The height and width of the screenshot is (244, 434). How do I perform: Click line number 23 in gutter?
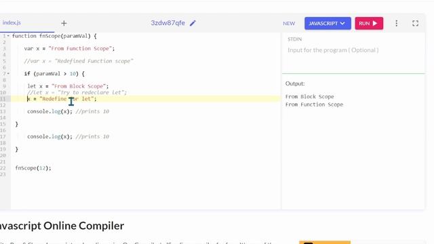point(3,174)
